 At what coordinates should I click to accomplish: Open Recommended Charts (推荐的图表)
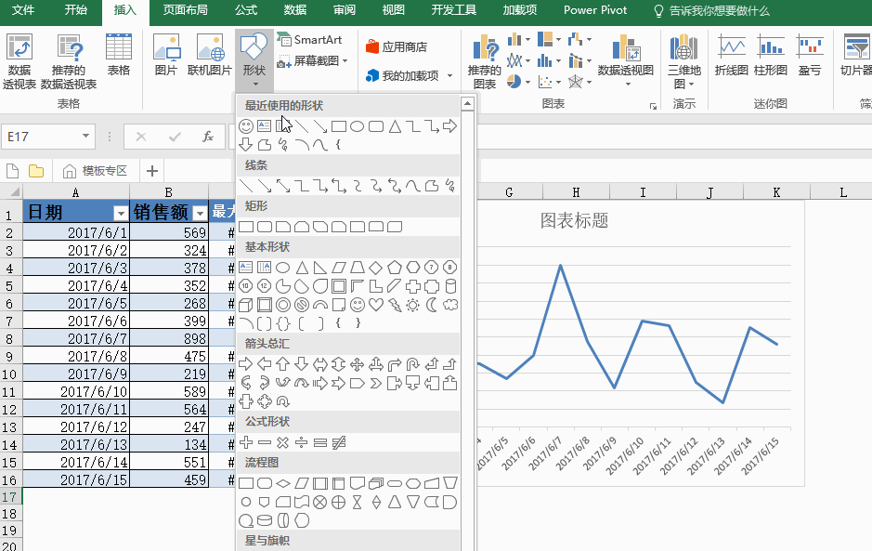[485, 61]
